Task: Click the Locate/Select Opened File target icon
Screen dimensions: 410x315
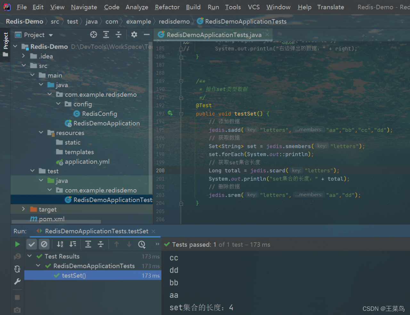Action: coord(94,35)
